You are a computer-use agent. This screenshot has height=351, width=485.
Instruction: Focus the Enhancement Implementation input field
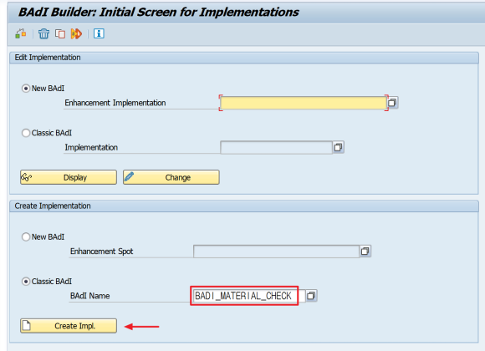pyautogui.click(x=303, y=103)
